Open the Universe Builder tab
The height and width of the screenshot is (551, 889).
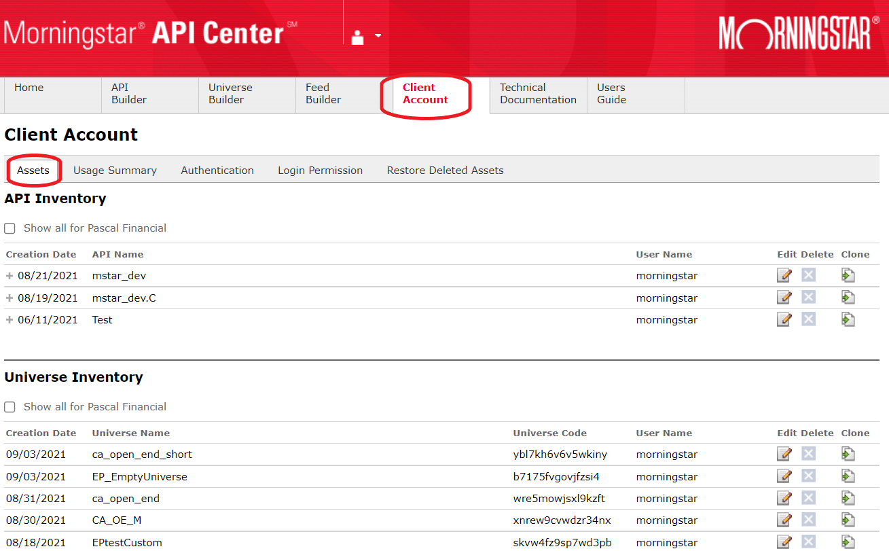coord(247,94)
